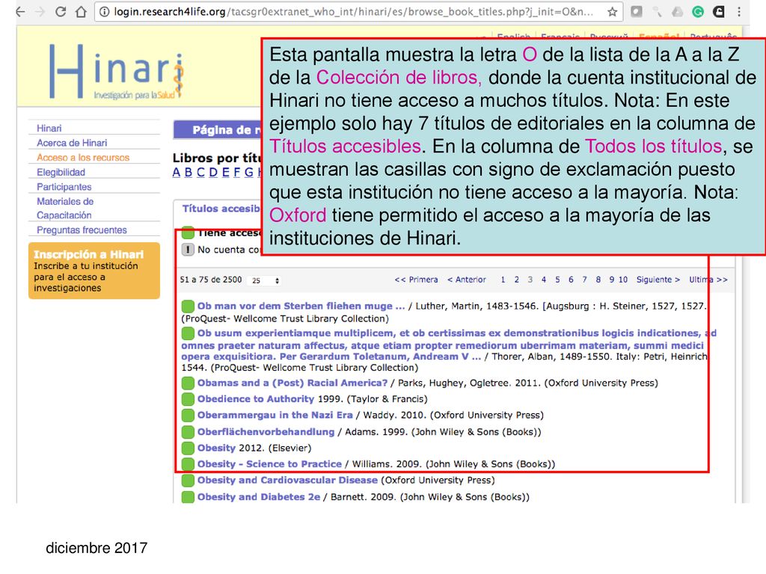Jump to letter D in book list

click(x=213, y=173)
